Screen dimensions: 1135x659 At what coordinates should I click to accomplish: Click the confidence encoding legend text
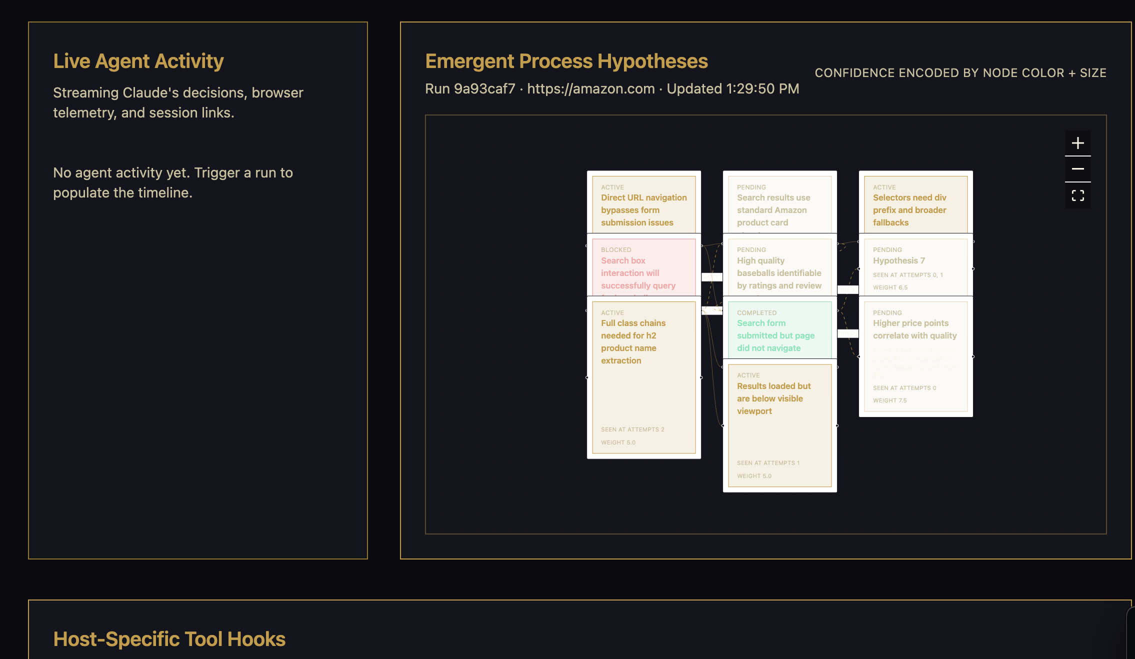click(960, 73)
